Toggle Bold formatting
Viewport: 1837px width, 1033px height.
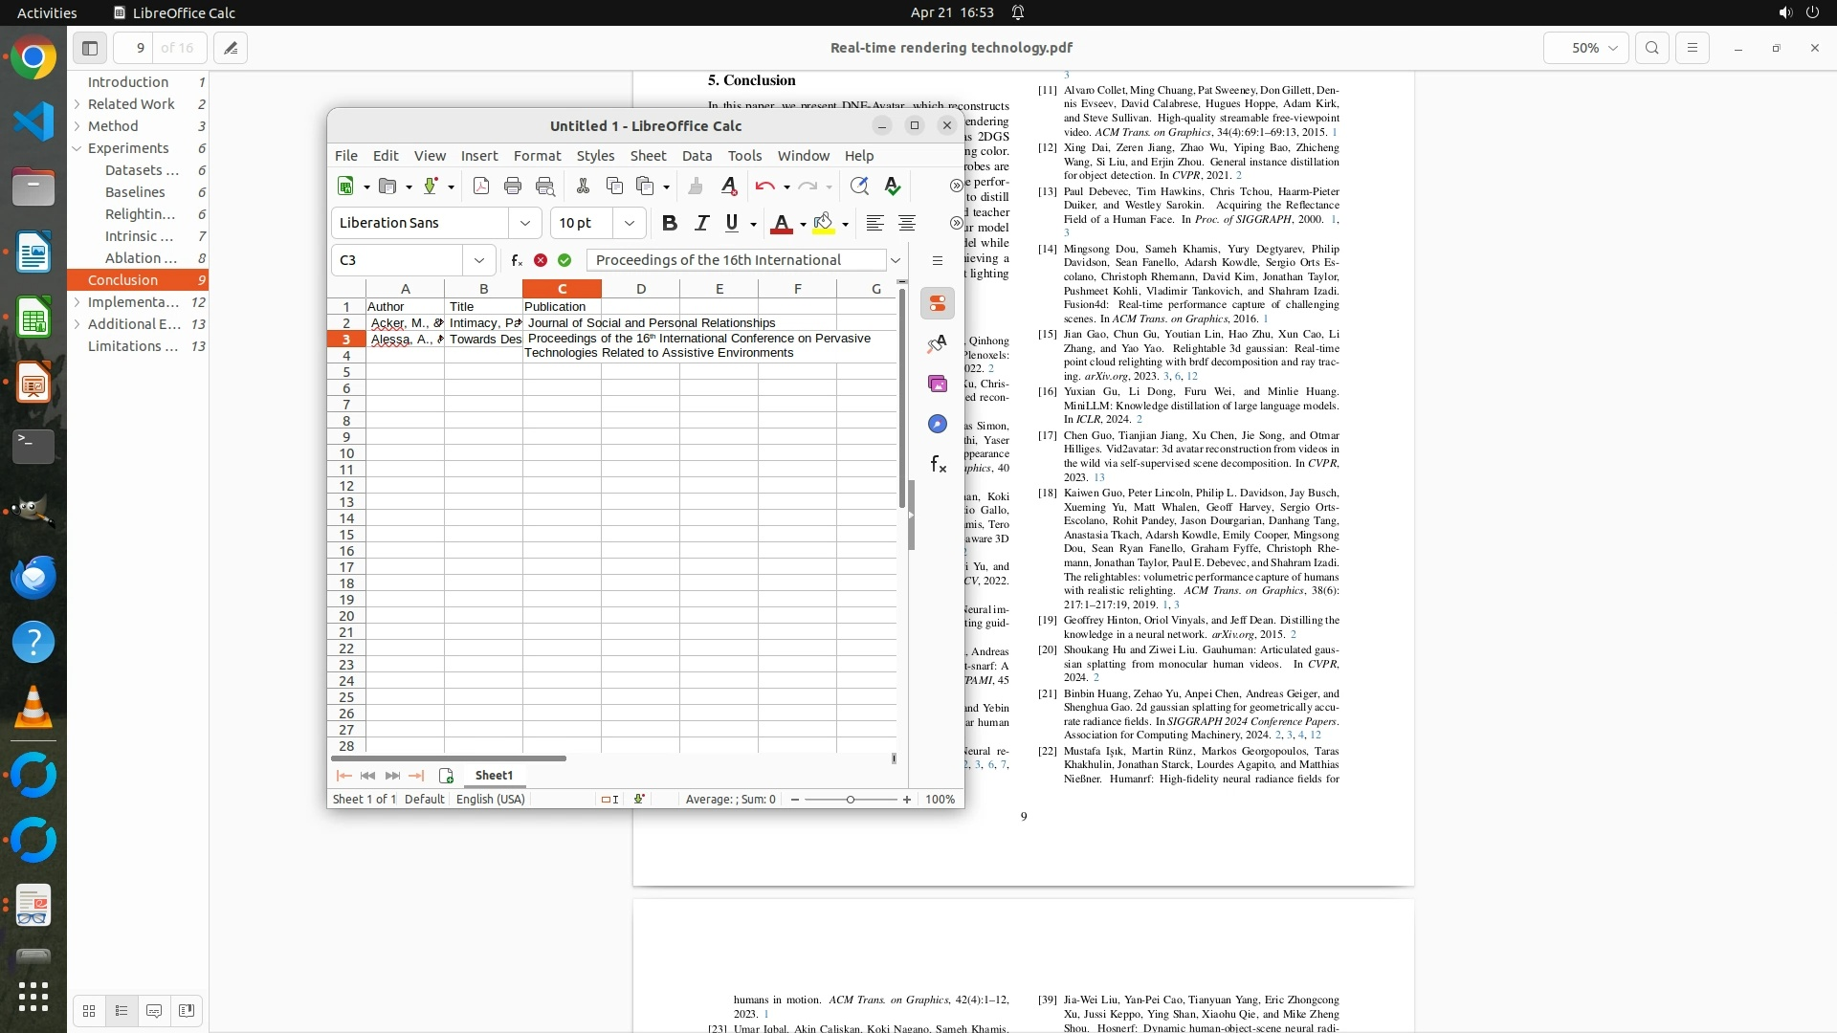tap(670, 223)
